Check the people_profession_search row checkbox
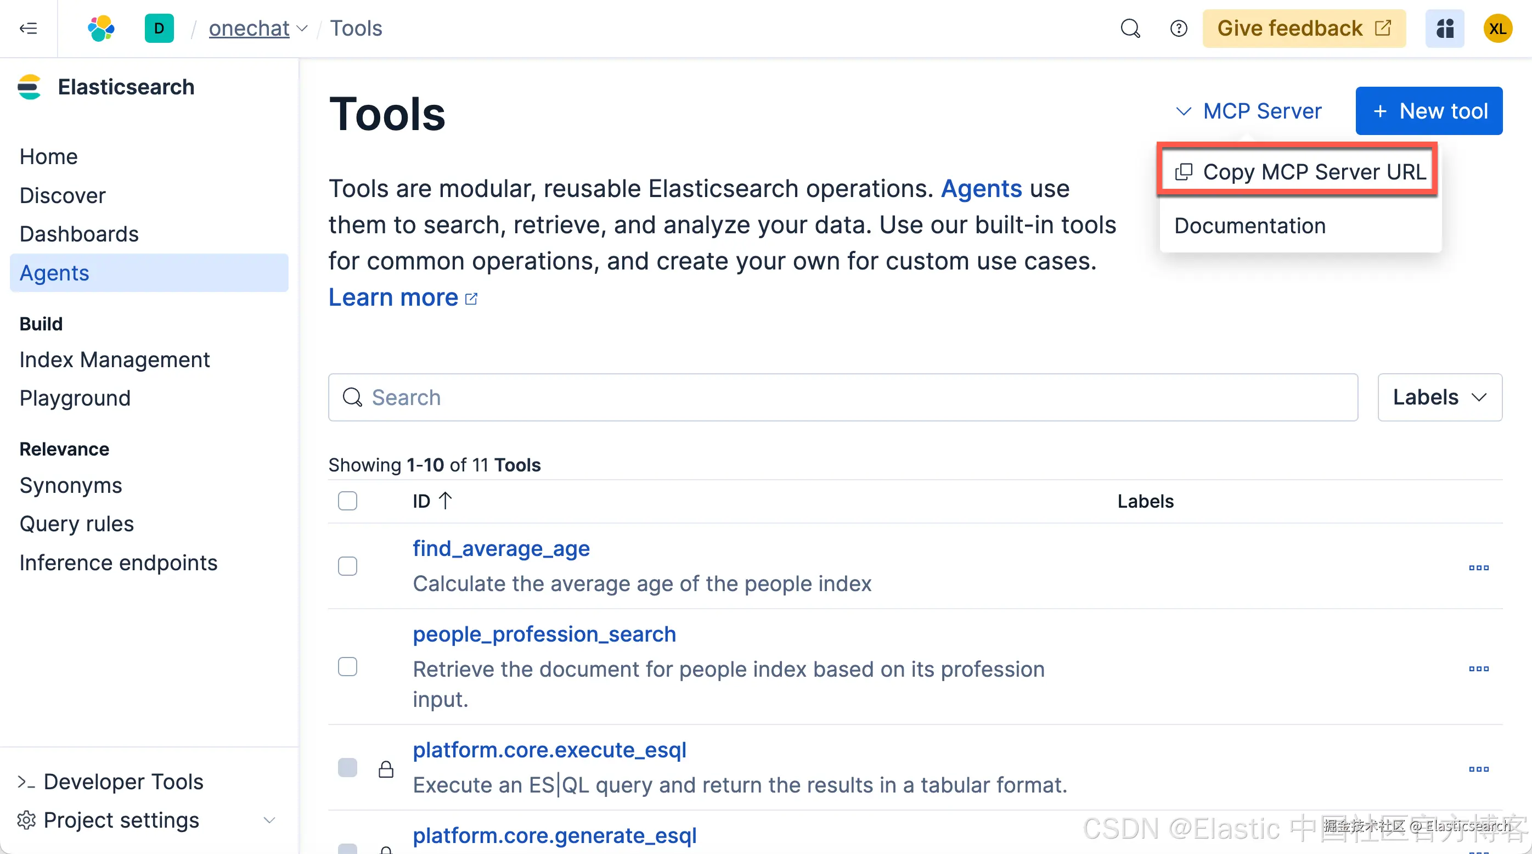1532x854 pixels. [347, 667]
